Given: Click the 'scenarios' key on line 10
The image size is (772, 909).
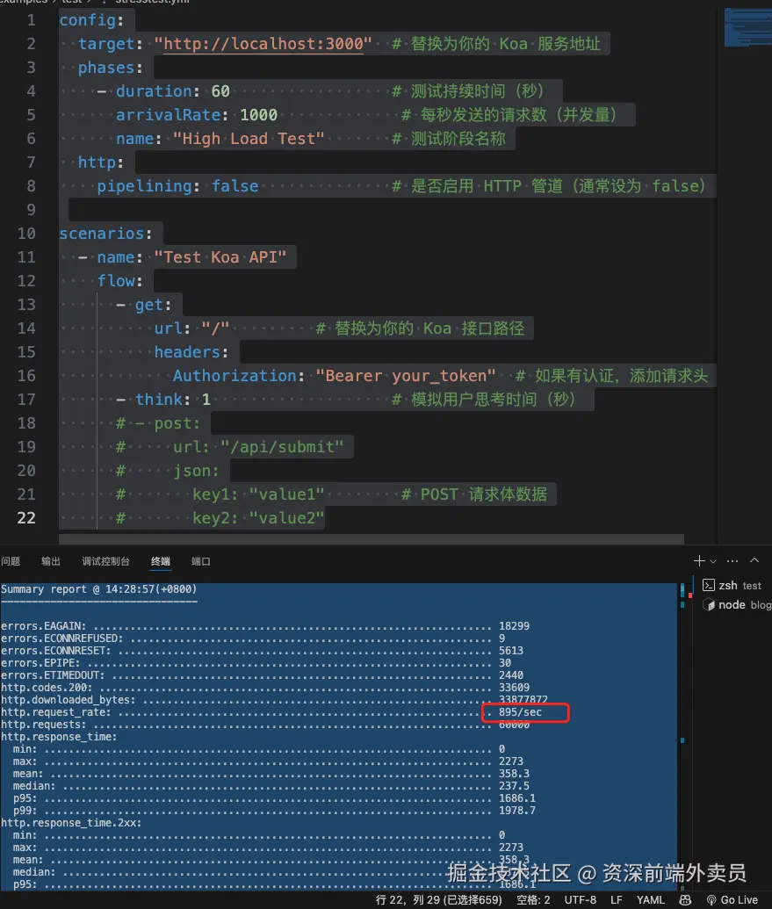Looking at the screenshot, I should point(101,234).
